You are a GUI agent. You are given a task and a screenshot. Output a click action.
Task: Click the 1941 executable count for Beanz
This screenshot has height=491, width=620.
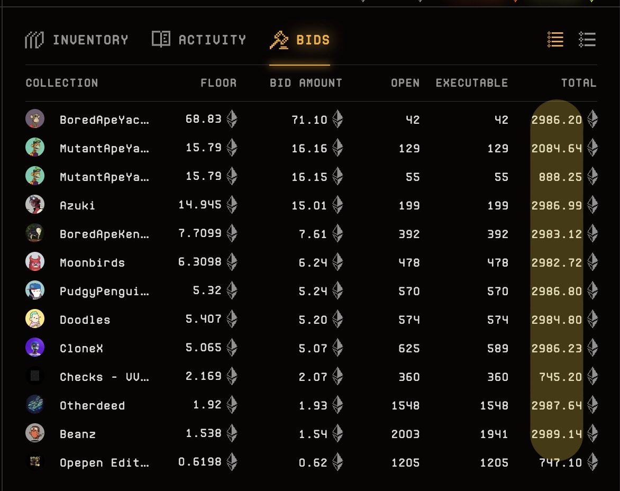(x=494, y=434)
